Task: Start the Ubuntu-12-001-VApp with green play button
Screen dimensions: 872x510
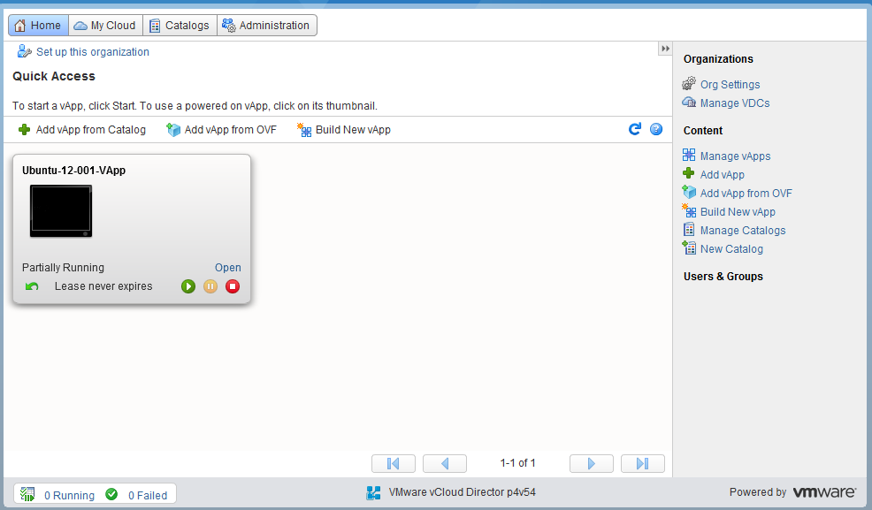Action: 188,286
